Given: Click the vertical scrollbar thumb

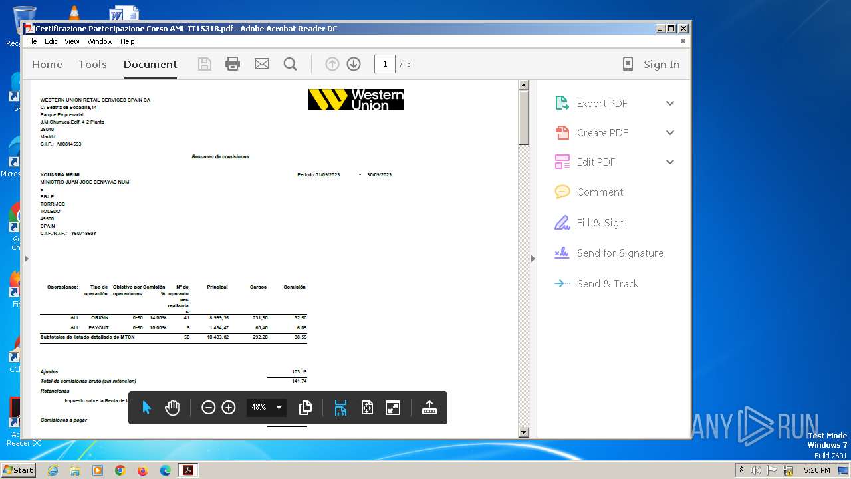Looking at the screenshot, I should tap(523, 118).
